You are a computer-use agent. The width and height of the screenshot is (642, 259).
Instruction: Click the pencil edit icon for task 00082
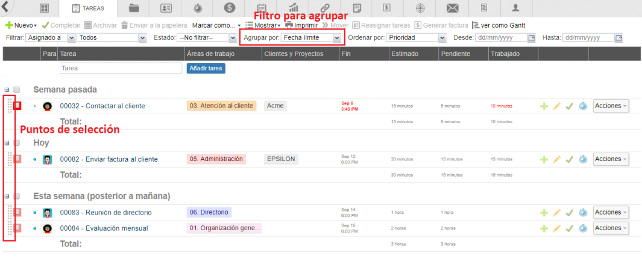pyautogui.click(x=557, y=160)
